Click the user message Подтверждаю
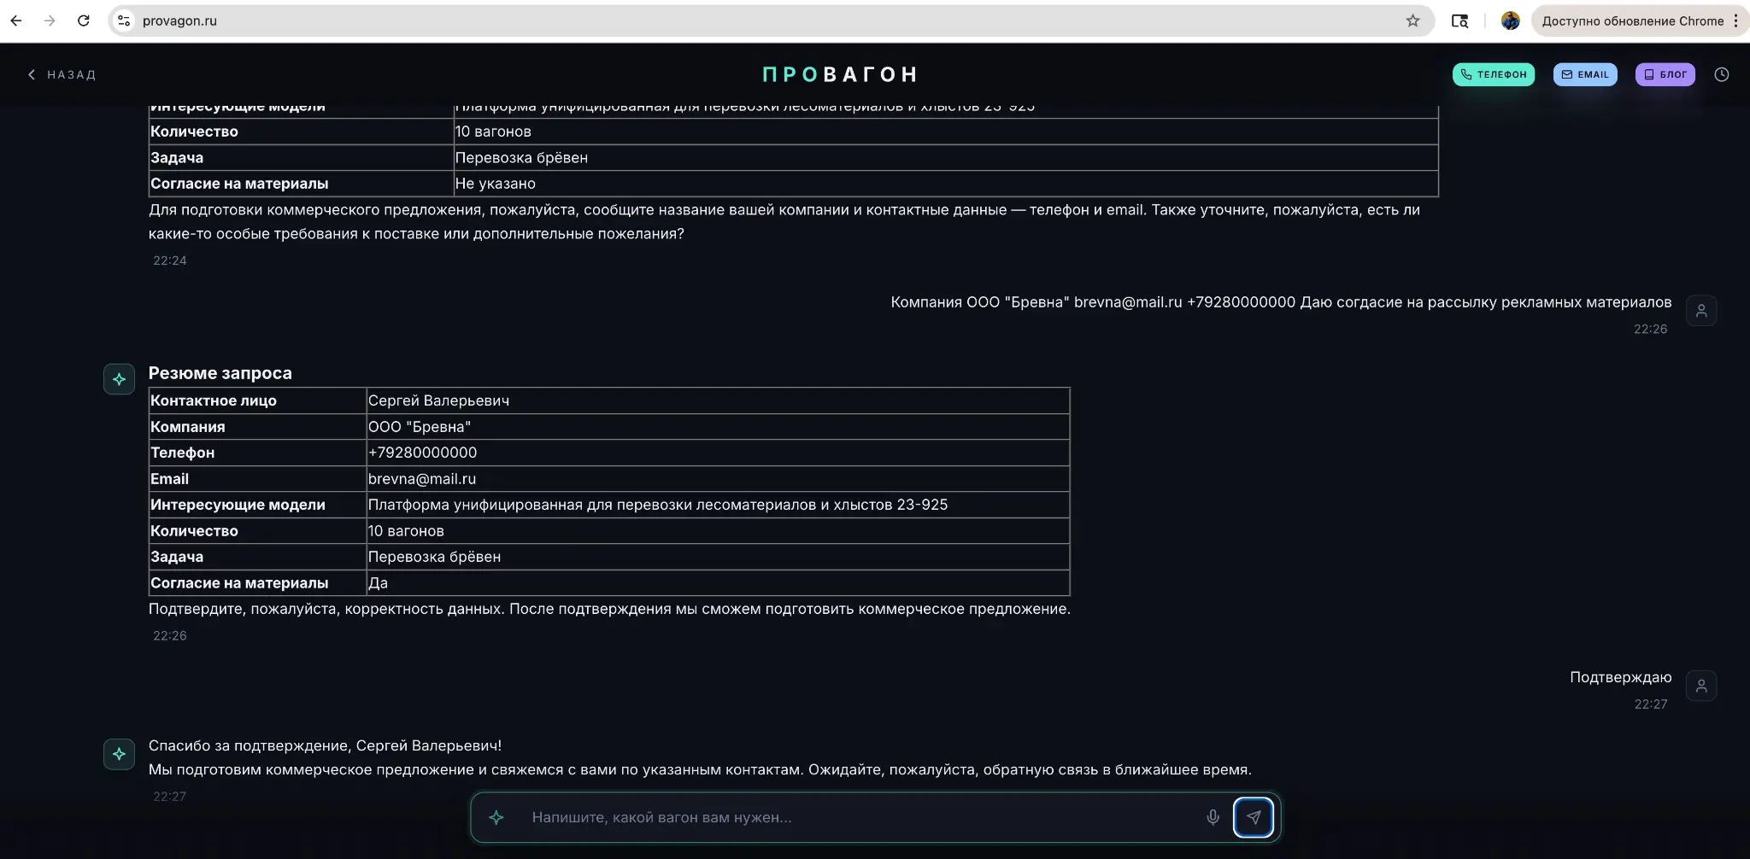This screenshot has width=1750, height=859. point(1620,677)
